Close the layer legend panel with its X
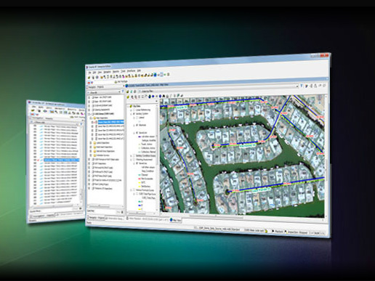The height and width of the screenshot is (281, 375). (x=156, y=101)
